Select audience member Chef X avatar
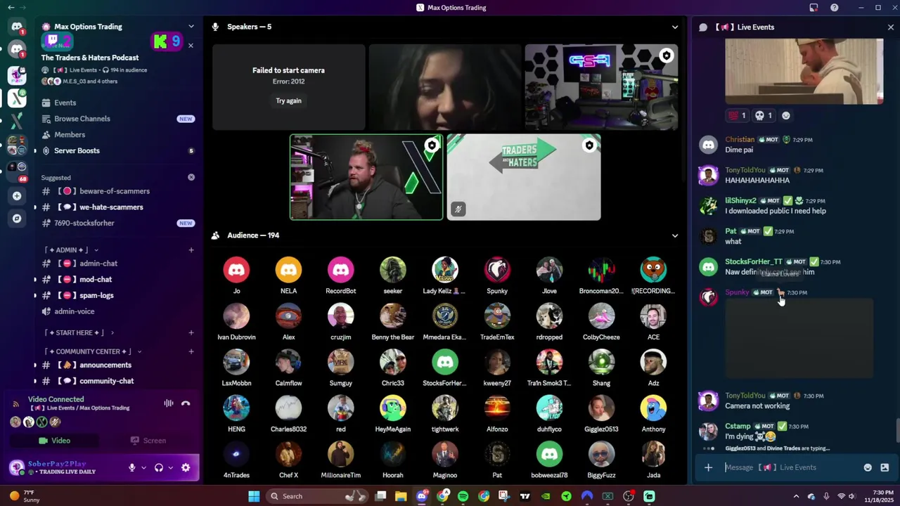 click(x=288, y=454)
